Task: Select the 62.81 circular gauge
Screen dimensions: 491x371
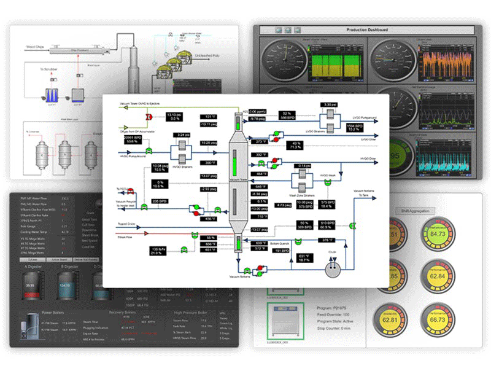Action: pyautogui.click(x=390, y=320)
